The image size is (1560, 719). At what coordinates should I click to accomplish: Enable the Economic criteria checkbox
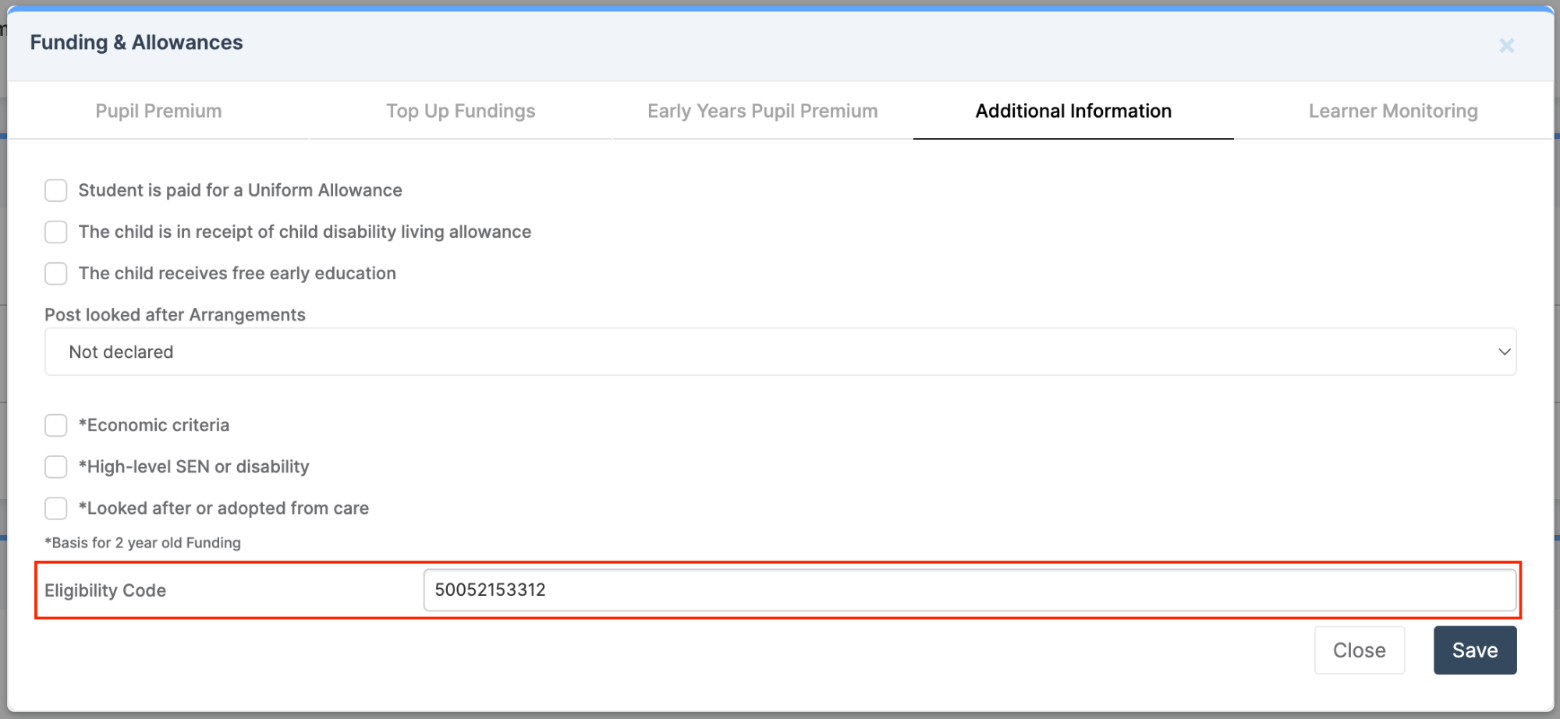pos(55,425)
